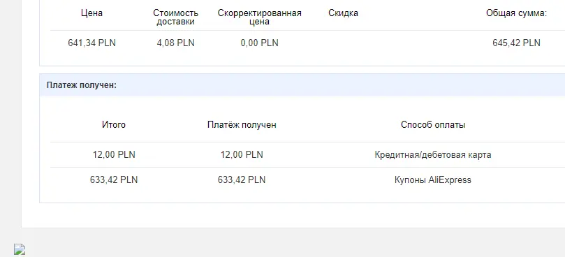Click the Итого column header
The height and width of the screenshot is (257, 565).
[x=114, y=125]
